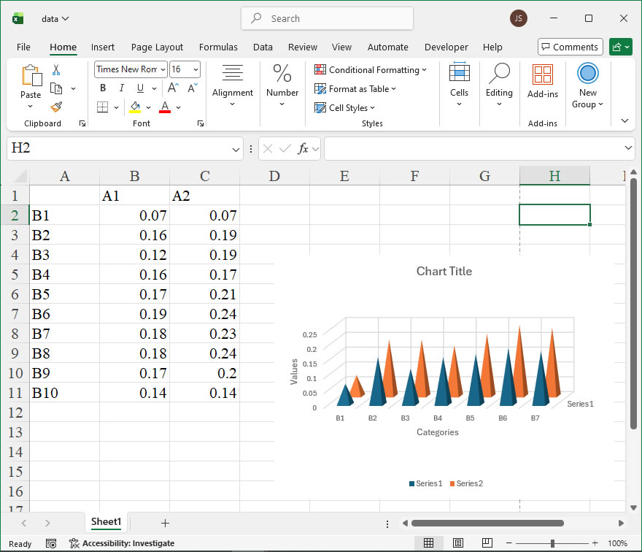Expand the font name dropdown
The image size is (642, 552).
tap(161, 69)
